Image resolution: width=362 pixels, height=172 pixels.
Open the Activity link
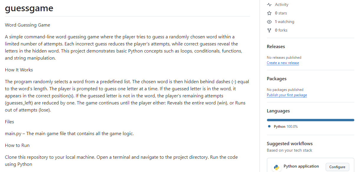281,5
